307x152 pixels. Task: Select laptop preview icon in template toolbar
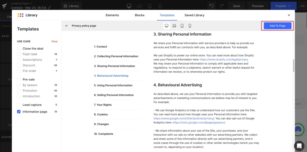174,26
